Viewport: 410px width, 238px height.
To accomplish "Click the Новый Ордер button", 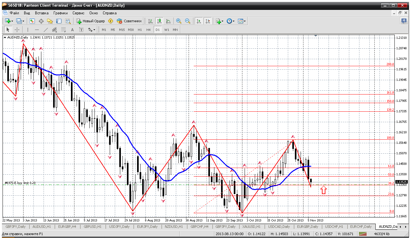I will [91, 21].
